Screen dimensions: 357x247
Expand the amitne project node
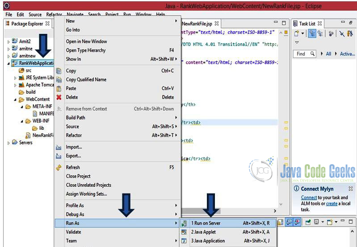pyautogui.click(x=8, y=49)
